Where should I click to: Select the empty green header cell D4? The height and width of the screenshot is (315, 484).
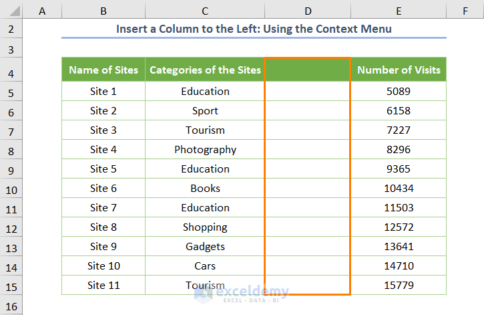[308, 70]
